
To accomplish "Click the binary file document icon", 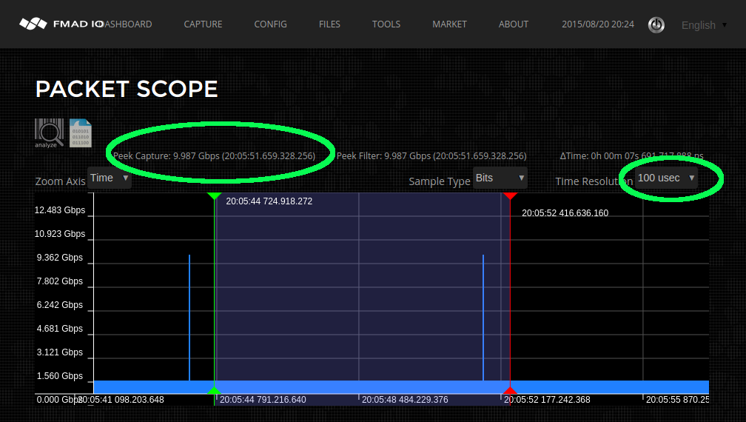I will click(x=80, y=133).
